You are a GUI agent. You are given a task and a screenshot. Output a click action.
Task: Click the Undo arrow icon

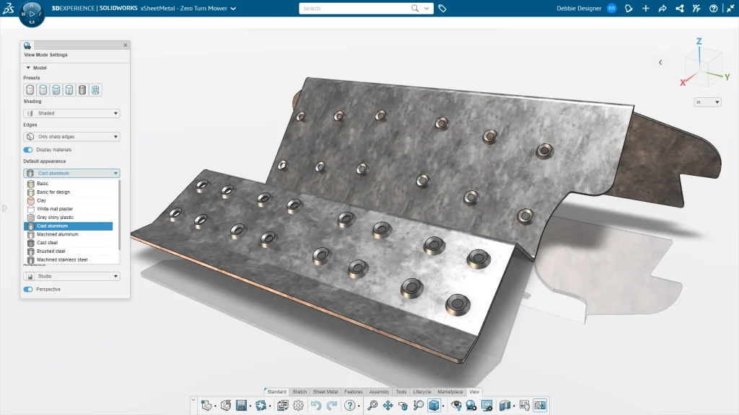315,406
